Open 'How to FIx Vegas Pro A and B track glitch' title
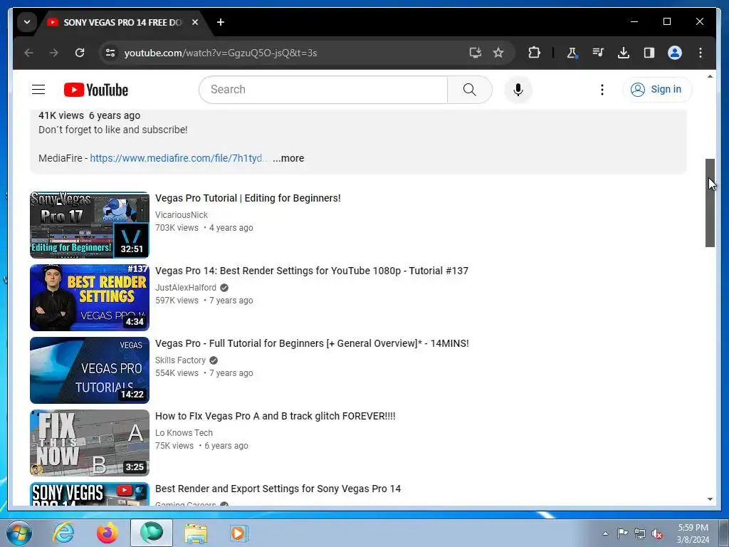 coord(276,416)
